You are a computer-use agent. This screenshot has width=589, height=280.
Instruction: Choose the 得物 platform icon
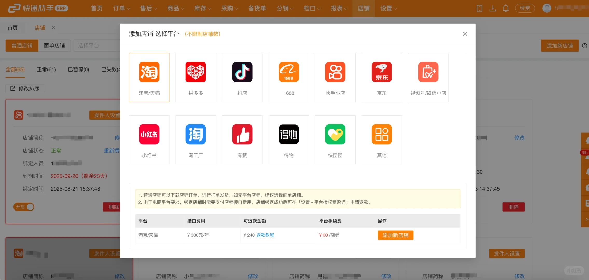click(x=289, y=139)
